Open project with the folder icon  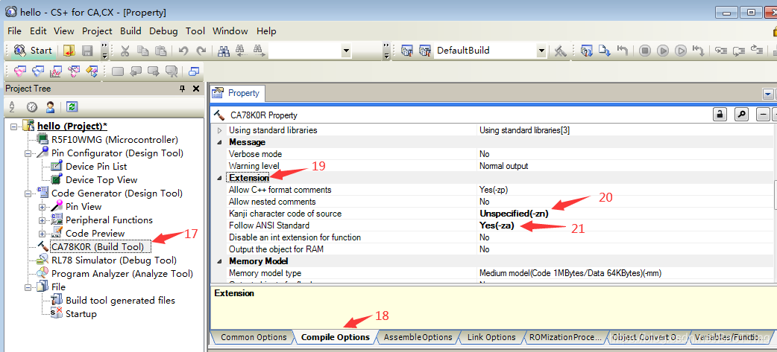(69, 51)
